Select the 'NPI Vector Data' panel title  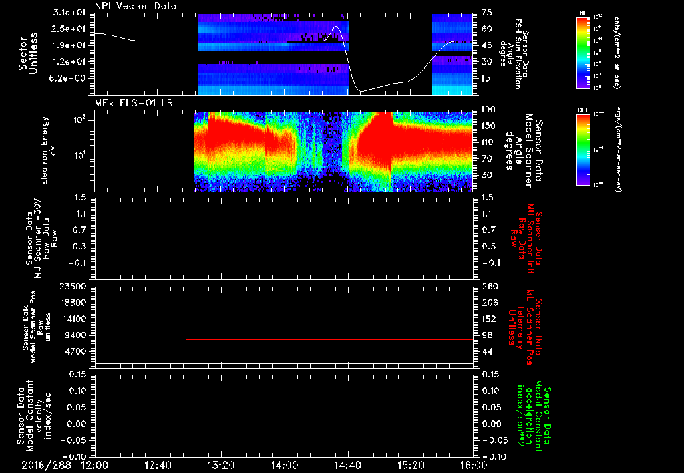136,6
